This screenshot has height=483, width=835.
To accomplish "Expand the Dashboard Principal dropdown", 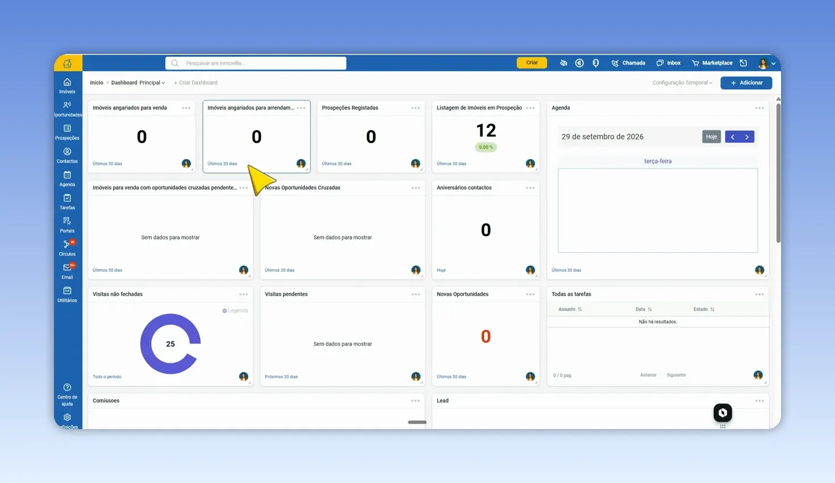I will tap(138, 83).
